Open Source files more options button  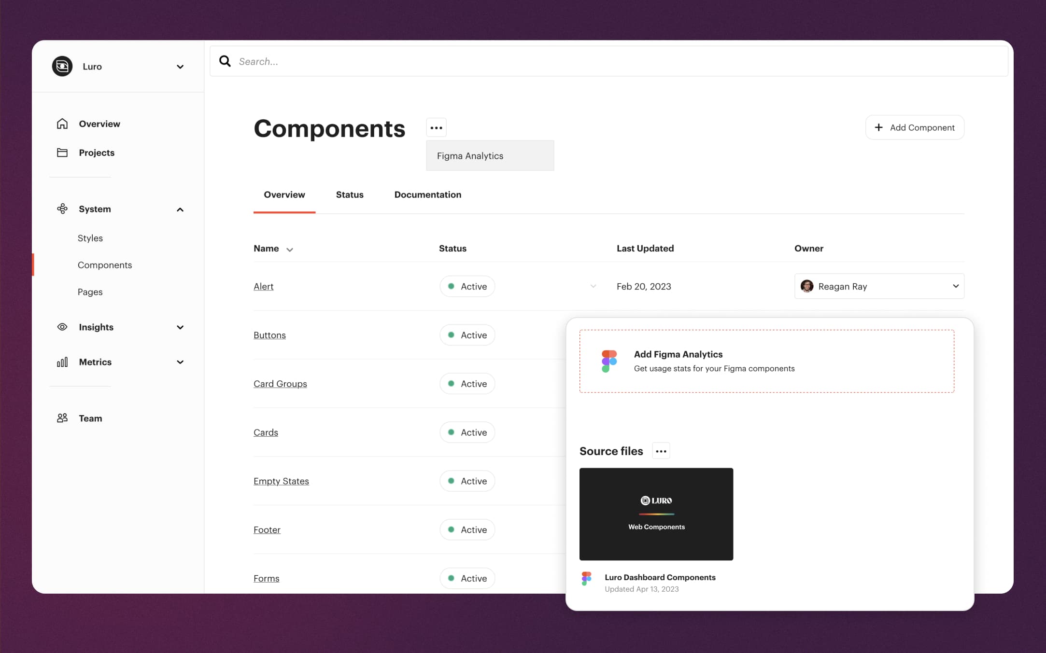pyautogui.click(x=661, y=451)
